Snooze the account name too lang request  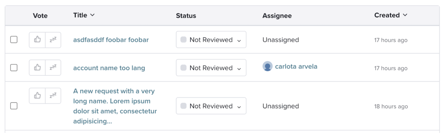(x=53, y=67)
